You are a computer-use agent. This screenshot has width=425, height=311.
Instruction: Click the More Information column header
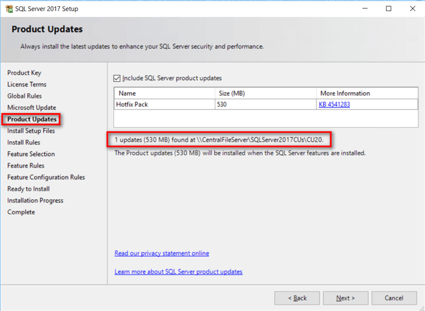[x=367, y=94]
